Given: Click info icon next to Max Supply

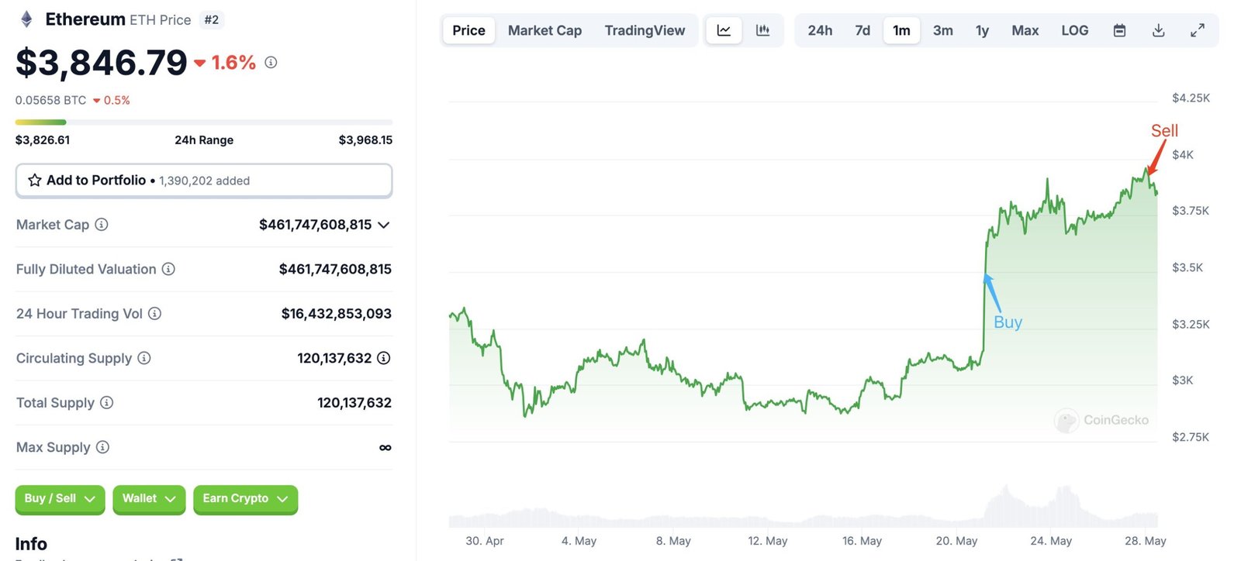Looking at the screenshot, I should point(102,447).
